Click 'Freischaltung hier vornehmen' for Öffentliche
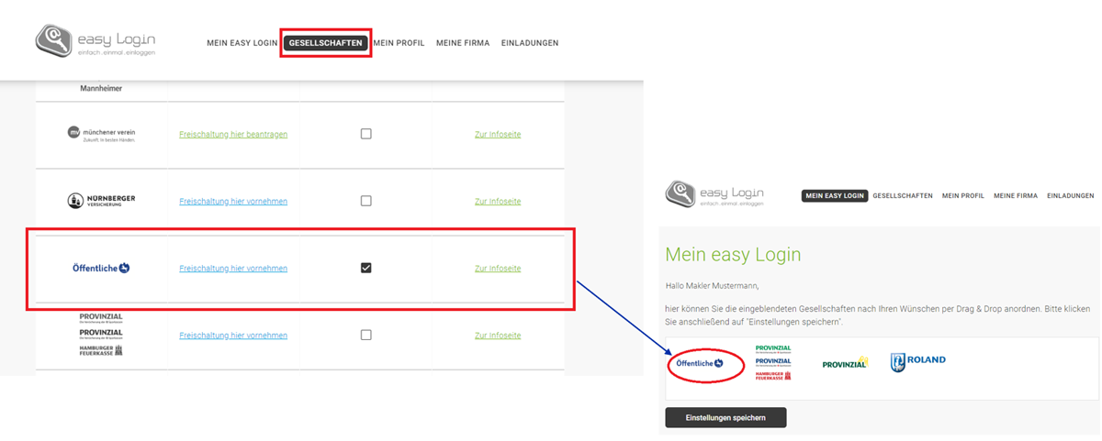 tap(233, 269)
